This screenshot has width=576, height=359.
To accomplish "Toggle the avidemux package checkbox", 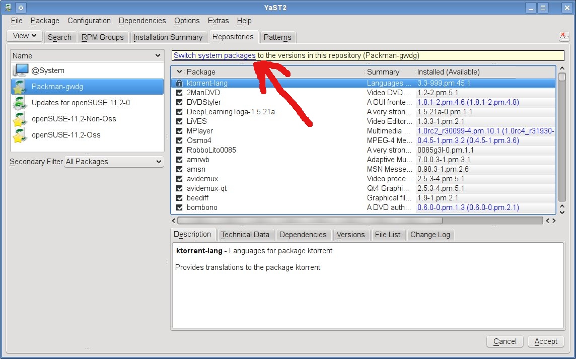I will [x=179, y=179].
